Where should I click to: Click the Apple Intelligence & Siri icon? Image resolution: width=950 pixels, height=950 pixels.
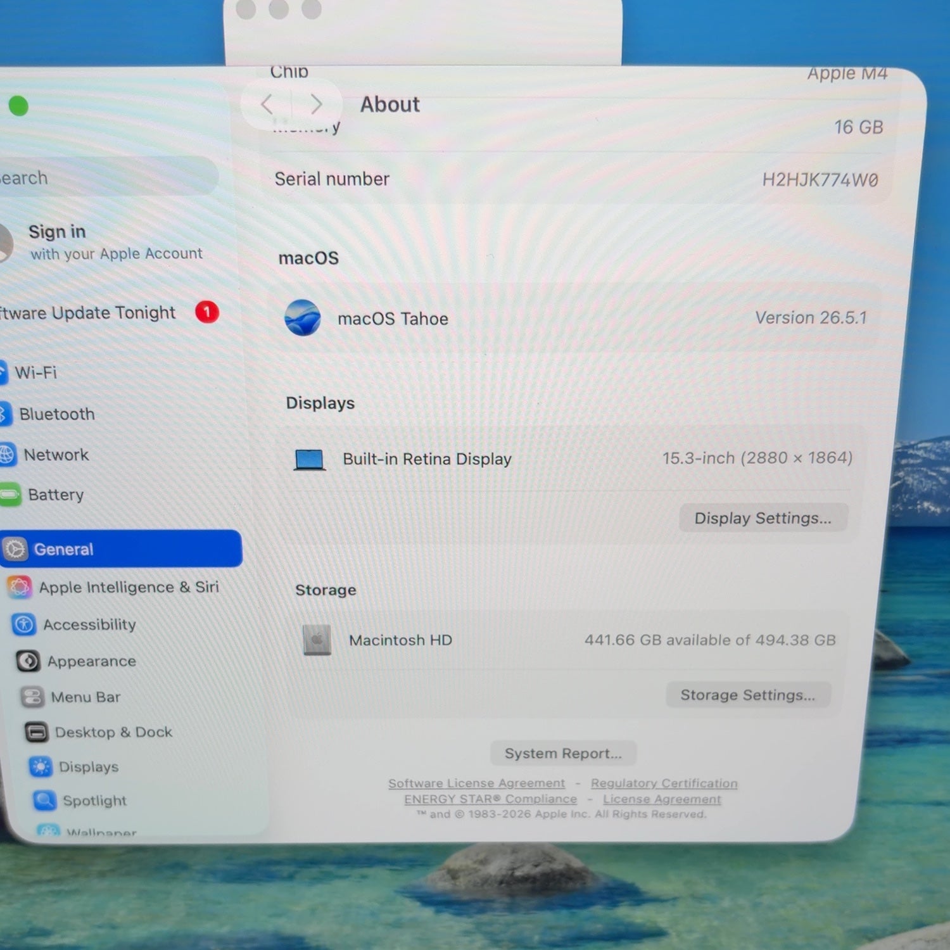[x=19, y=587]
